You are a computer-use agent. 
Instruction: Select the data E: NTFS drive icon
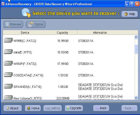pos(8,52)
